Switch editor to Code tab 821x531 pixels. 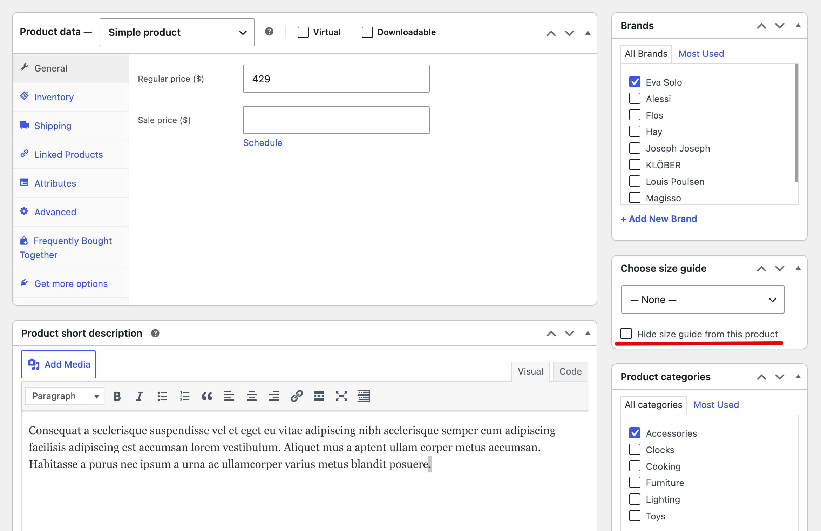(x=570, y=371)
